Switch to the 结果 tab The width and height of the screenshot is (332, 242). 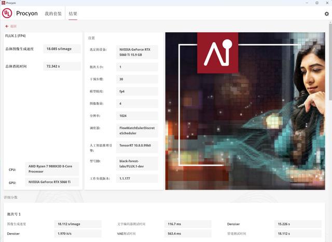point(73,14)
